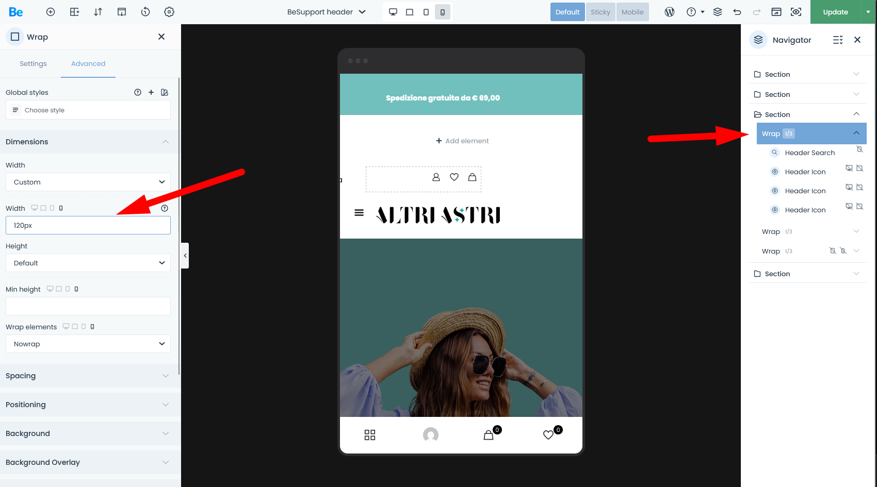
Task: Click the add global style plus icon
Action: [151, 92]
